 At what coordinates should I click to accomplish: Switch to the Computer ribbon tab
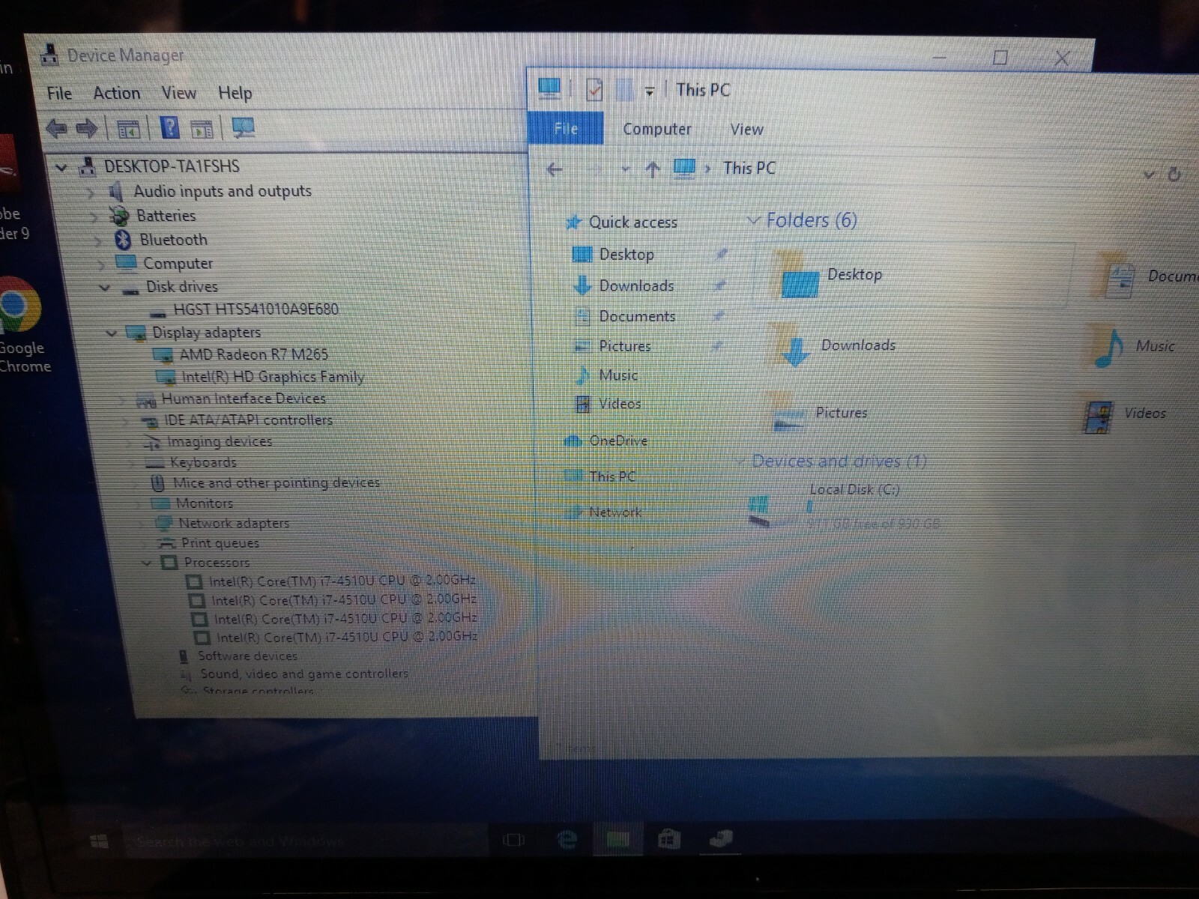point(657,129)
